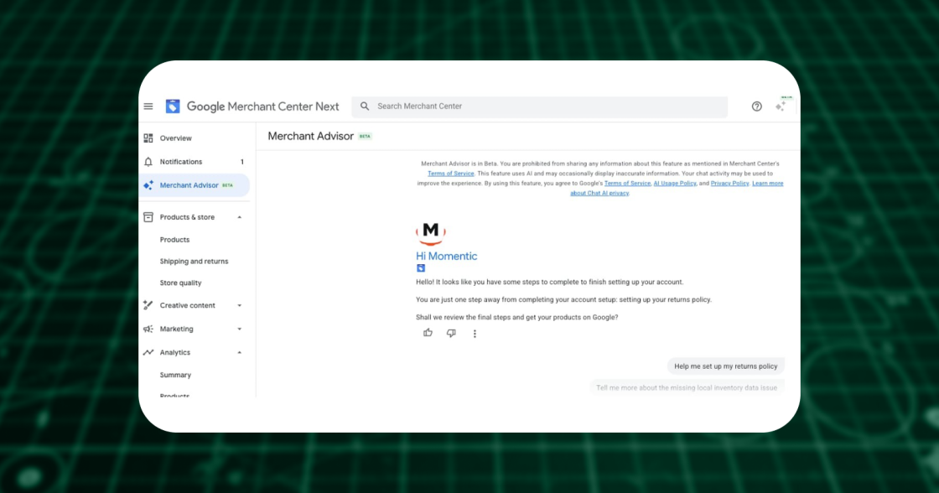This screenshot has height=493, width=939.
Task: Click the Hi Momentic heading
Action: [x=446, y=256]
